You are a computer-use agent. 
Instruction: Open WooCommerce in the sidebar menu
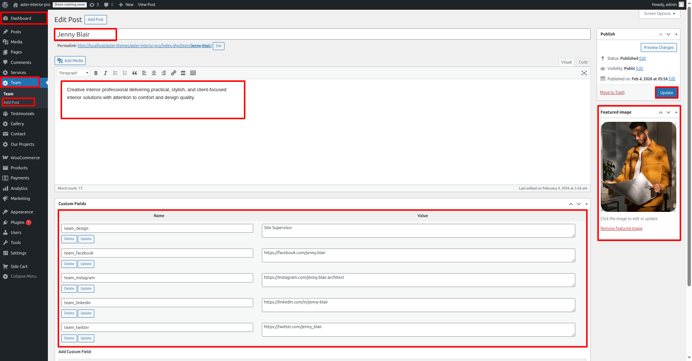point(25,158)
